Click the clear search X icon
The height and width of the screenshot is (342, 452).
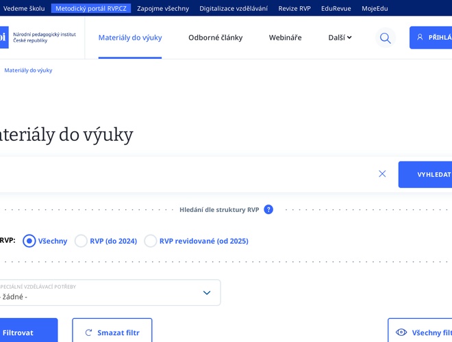tap(382, 174)
